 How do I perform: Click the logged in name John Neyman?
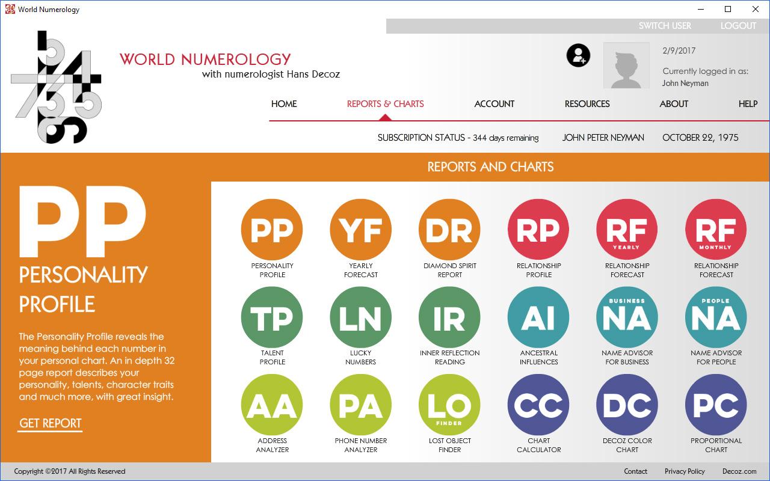coord(685,84)
